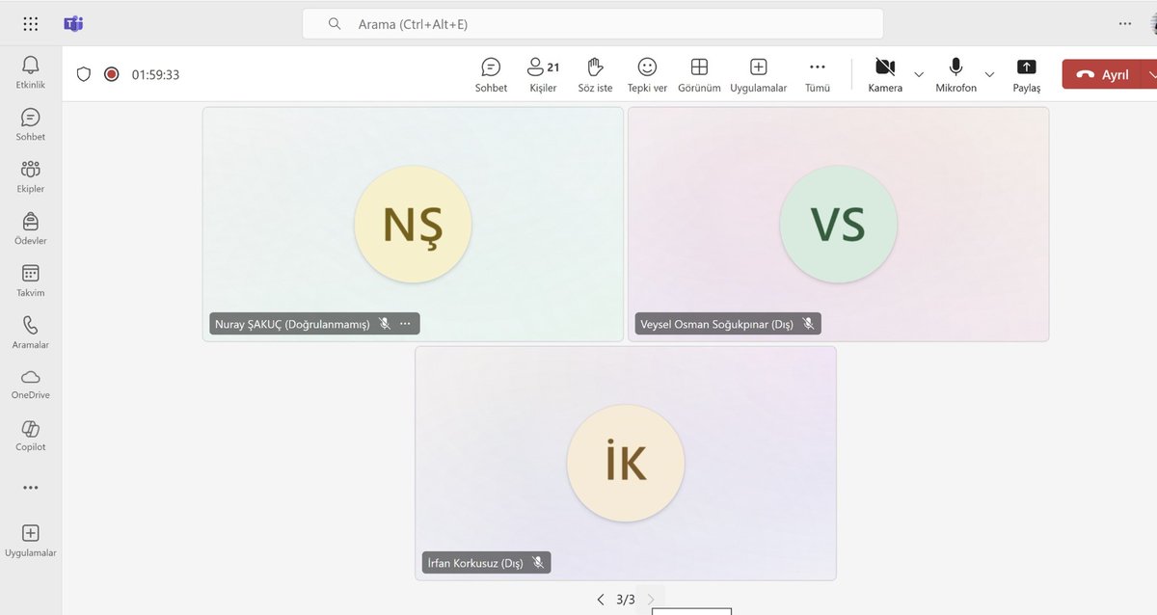Expand camera options dropdown arrow
This screenshot has width=1157, height=615.
[919, 74]
